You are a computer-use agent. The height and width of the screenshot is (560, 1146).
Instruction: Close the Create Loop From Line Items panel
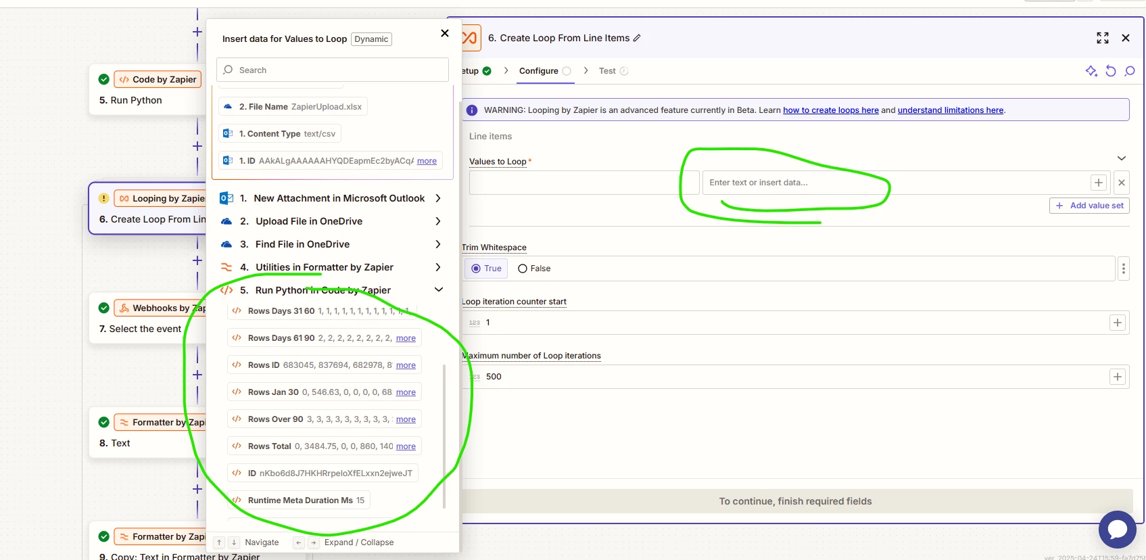tap(1126, 38)
